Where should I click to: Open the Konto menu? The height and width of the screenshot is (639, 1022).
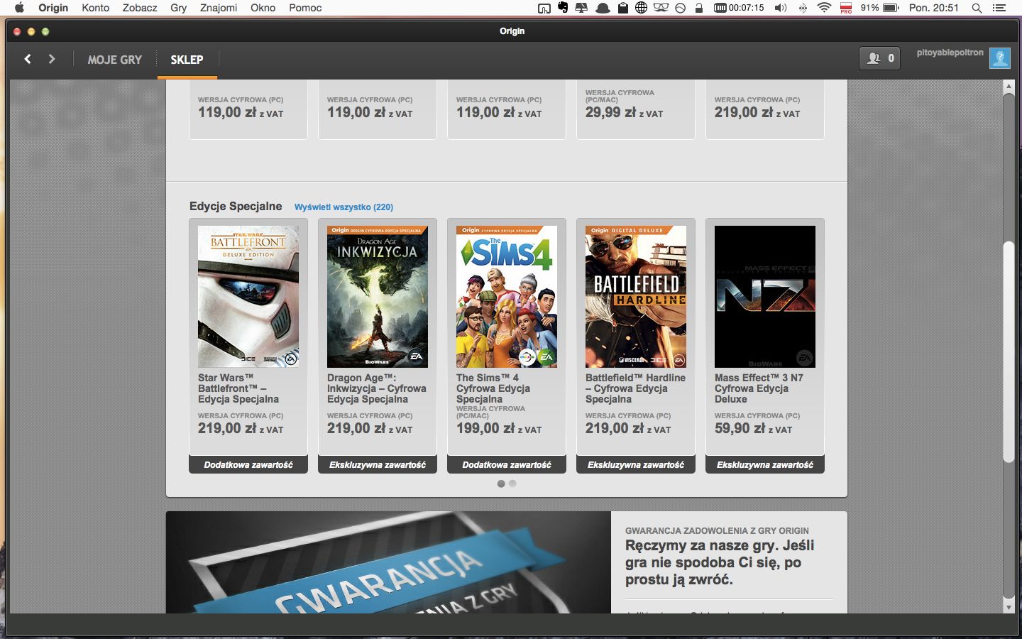point(95,8)
